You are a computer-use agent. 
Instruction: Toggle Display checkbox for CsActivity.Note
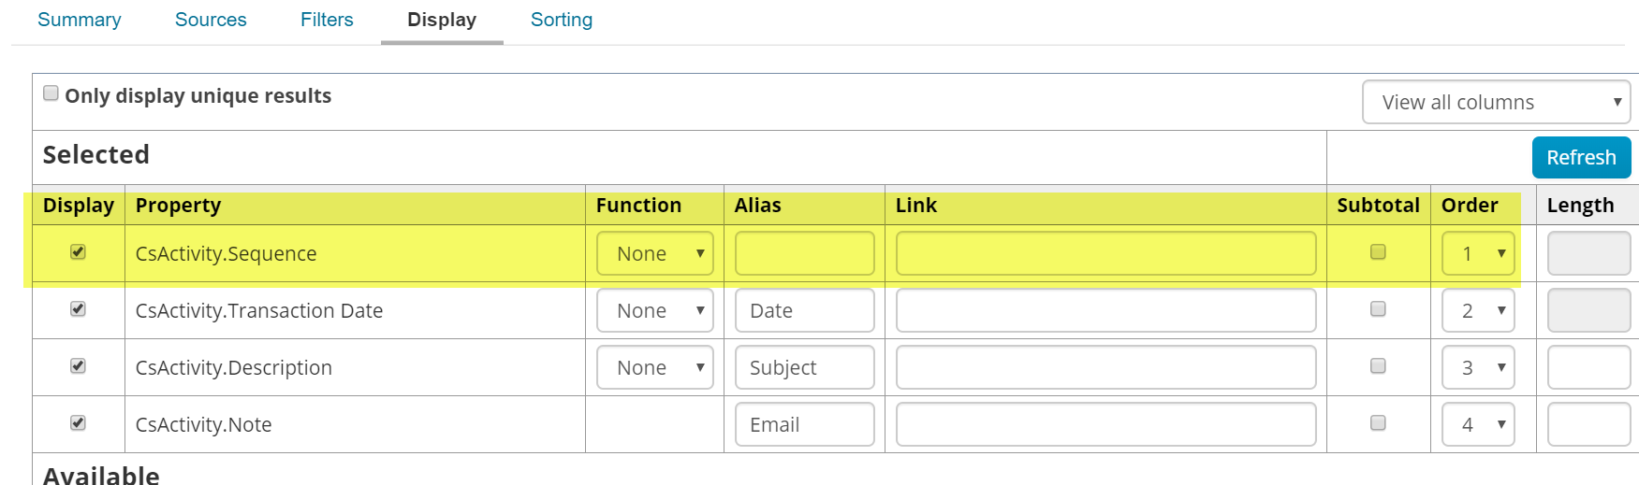coord(79,423)
